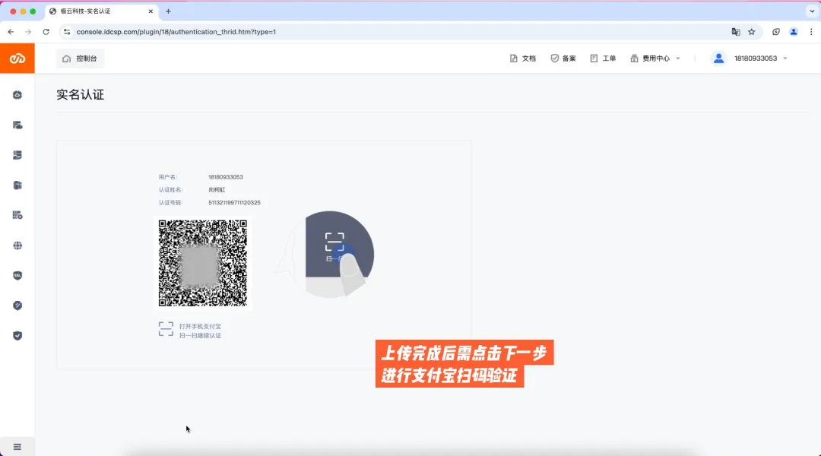Toggle the sidebar with the hamburger icon
This screenshot has height=456, width=821.
pos(17,447)
